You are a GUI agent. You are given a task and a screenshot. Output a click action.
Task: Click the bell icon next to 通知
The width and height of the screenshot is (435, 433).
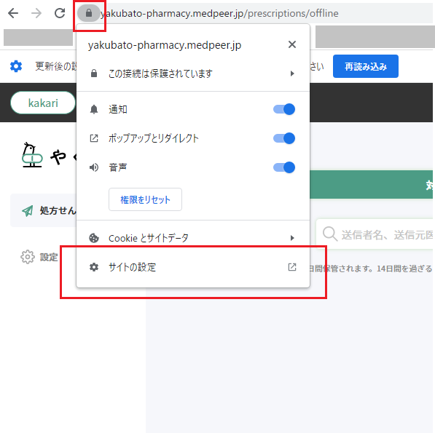click(x=94, y=109)
